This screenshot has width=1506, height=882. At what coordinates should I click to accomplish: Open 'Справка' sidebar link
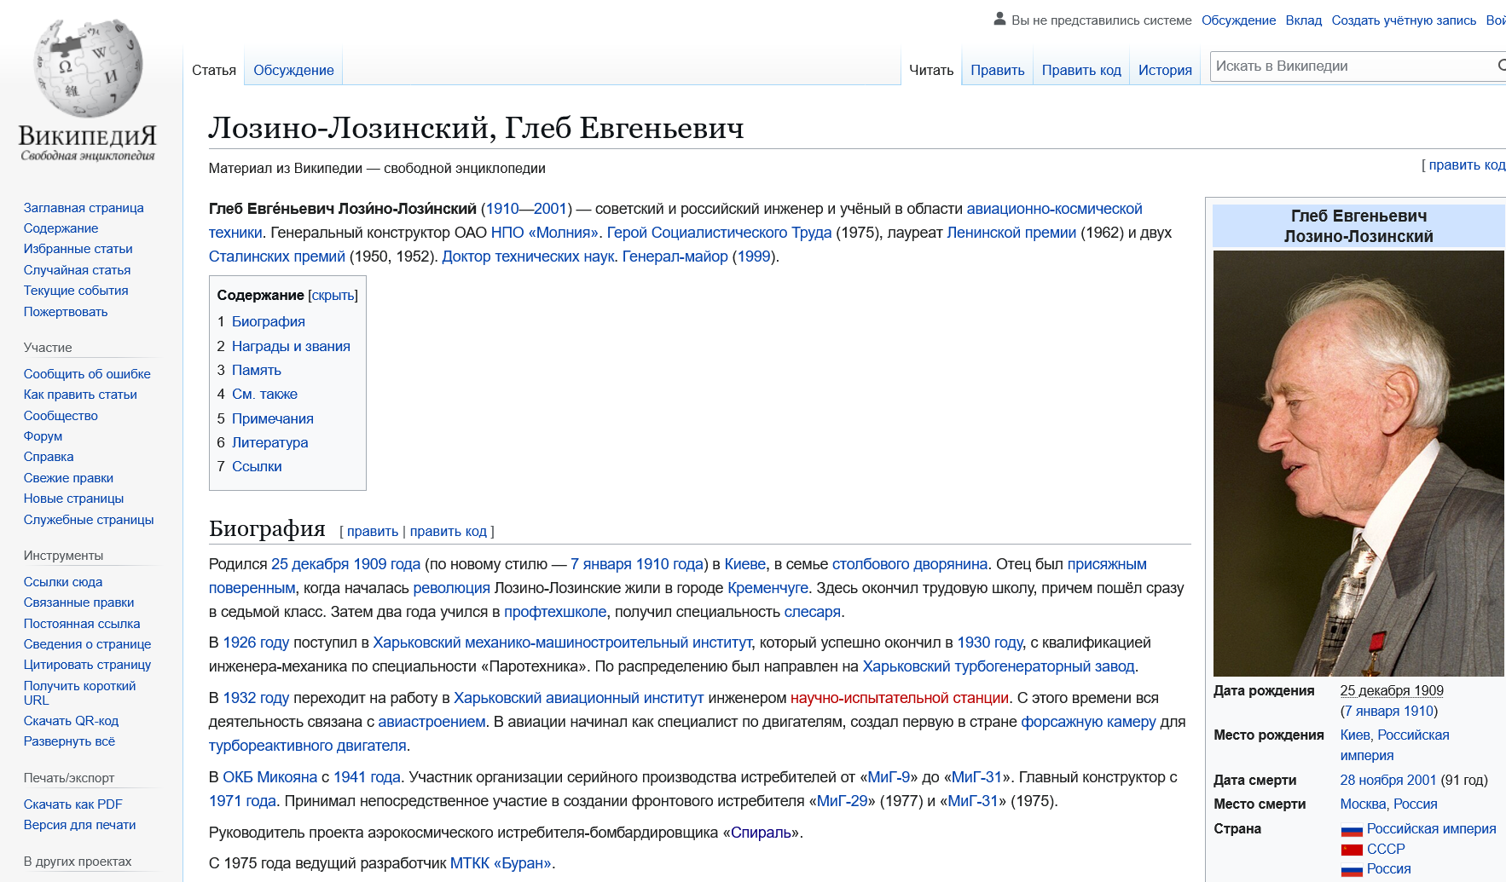click(x=49, y=457)
